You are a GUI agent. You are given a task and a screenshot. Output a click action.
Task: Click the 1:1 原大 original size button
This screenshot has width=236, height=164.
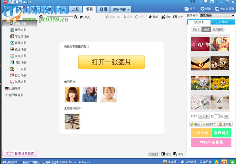85,17
